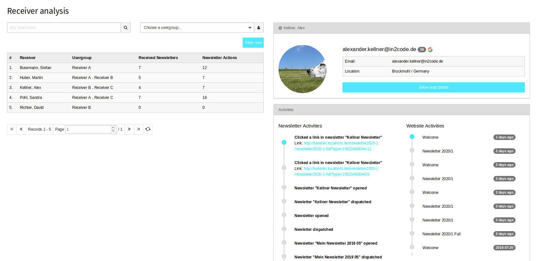
Task: Go to first page of records
Action: coord(12,129)
